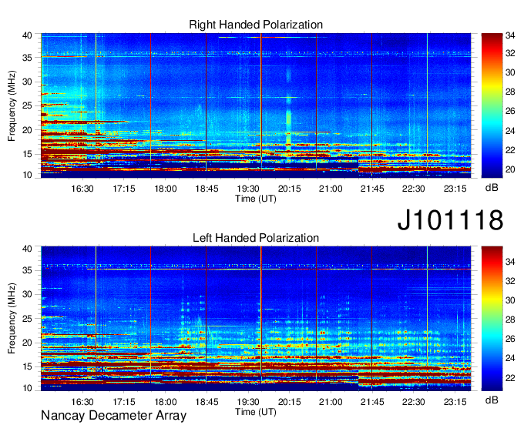
Task: Click 15 MHz tick on Left Handed frequency axis
Action: coord(27,367)
